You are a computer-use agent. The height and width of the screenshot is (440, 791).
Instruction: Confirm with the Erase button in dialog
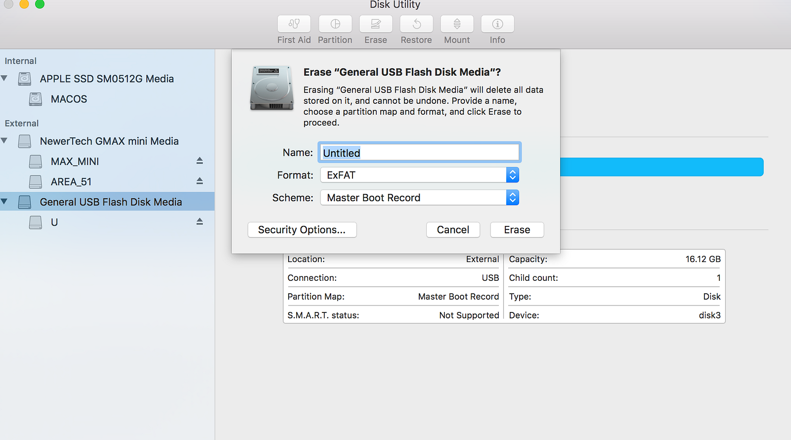click(x=517, y=230)
